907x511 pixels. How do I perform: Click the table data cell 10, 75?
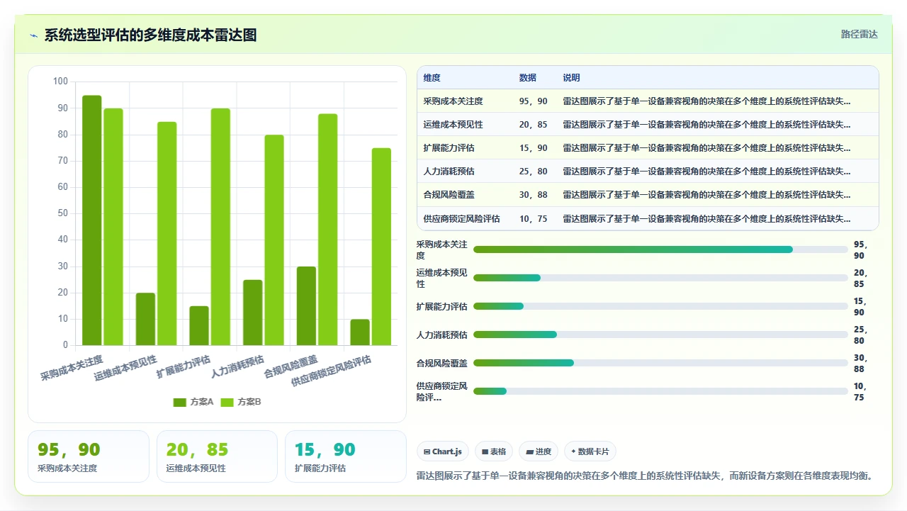(x=534, y=219)
